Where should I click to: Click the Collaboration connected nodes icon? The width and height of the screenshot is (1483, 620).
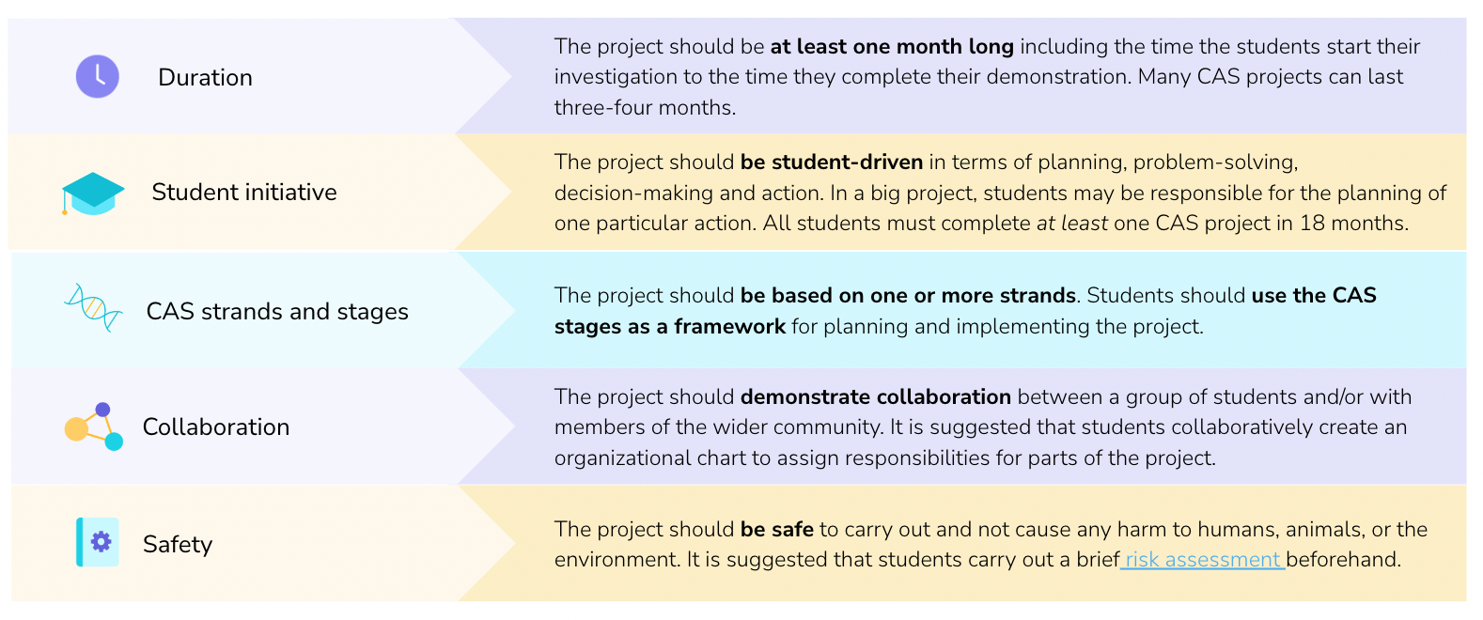click(x=94, y=427)
